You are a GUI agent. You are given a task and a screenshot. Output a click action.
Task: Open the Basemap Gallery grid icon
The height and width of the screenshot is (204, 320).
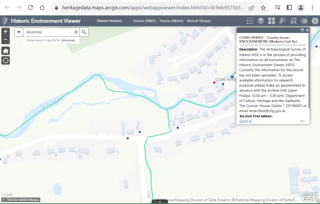point(272,21)
